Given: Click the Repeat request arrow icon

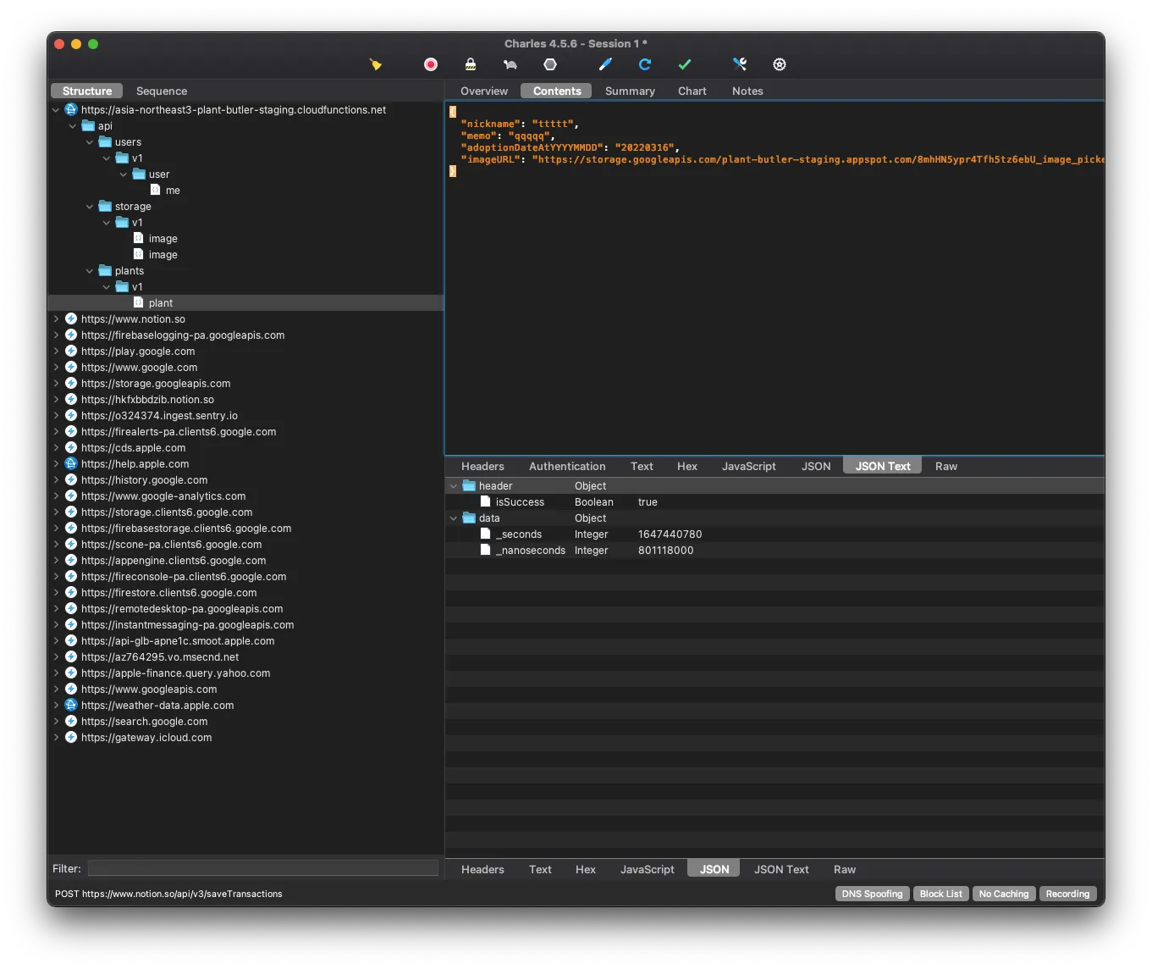Looking at the screenshot, I should pos(645,64).
